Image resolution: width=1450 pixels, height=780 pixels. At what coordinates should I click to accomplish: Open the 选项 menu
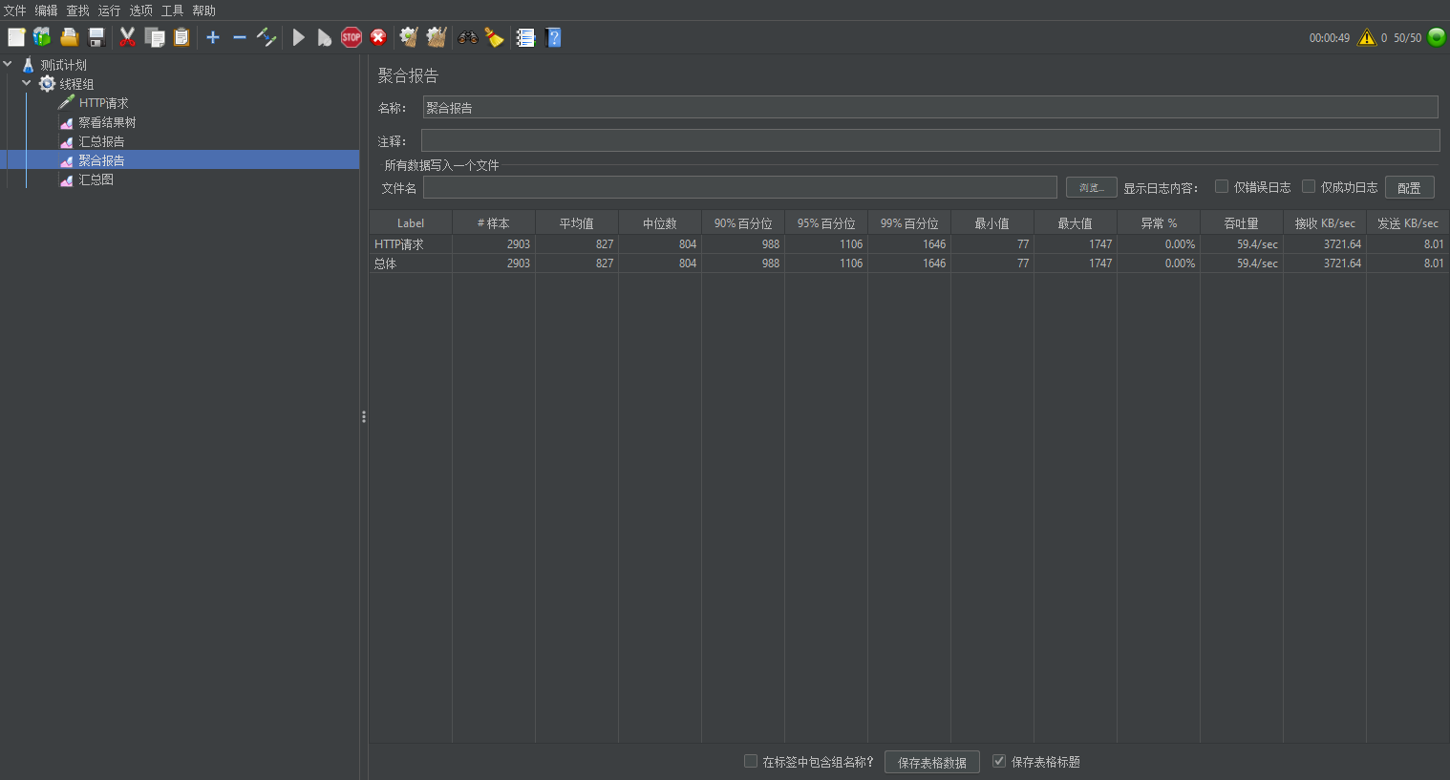141,11
